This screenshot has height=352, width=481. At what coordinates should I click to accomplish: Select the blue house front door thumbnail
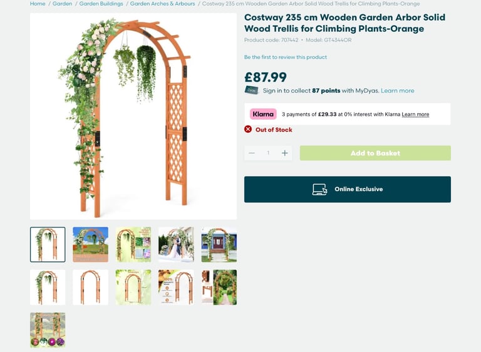(x=219, y=245)
